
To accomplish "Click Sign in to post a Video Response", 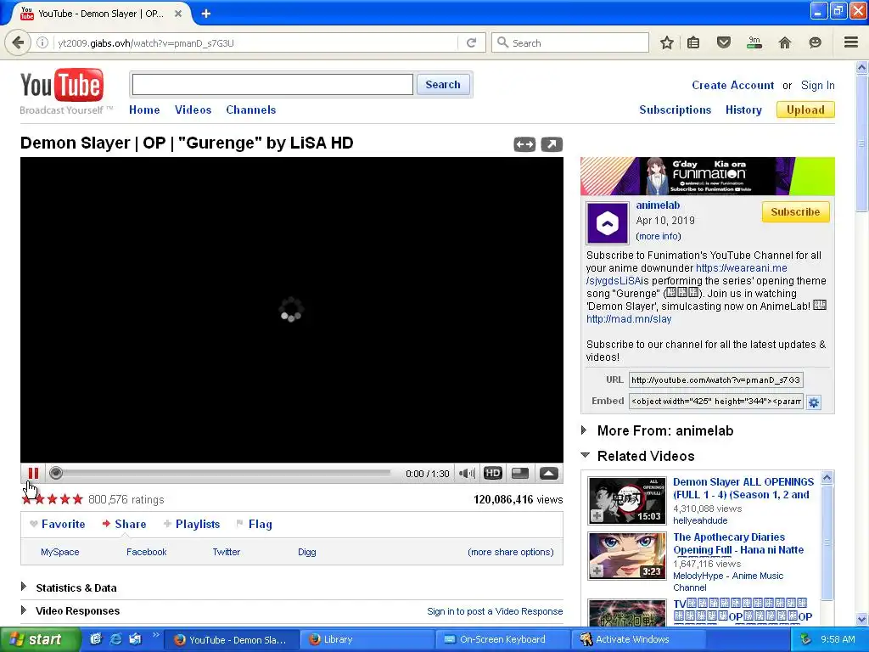I will (495, 611).
